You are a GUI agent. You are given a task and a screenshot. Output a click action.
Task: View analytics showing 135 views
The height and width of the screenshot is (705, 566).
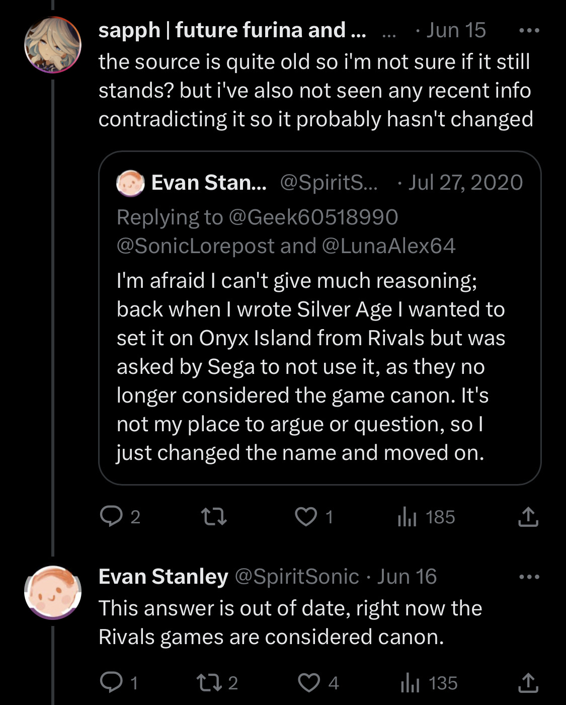(429, 682)
